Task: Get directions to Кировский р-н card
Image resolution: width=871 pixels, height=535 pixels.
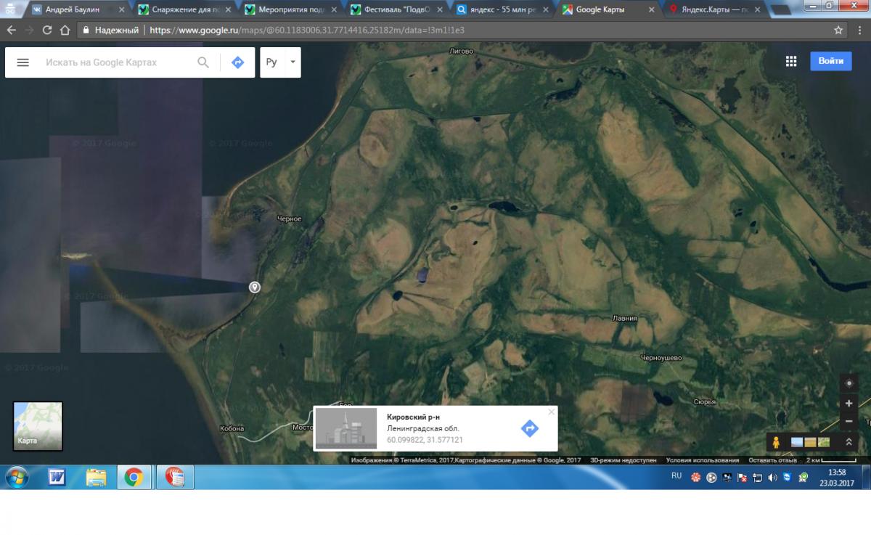Action: tap(530, 428)
